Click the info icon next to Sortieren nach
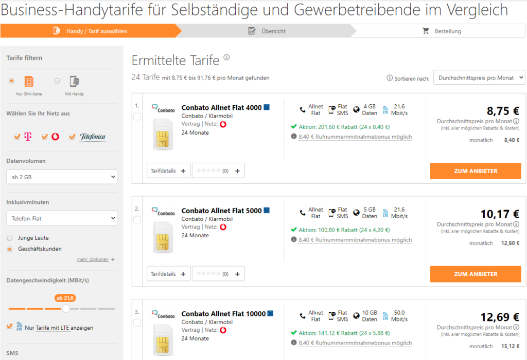This screenshot has width=527, height=360. tap(390, 78)
